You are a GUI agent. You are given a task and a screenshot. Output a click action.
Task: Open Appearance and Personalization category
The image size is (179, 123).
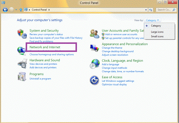(125, 44)
